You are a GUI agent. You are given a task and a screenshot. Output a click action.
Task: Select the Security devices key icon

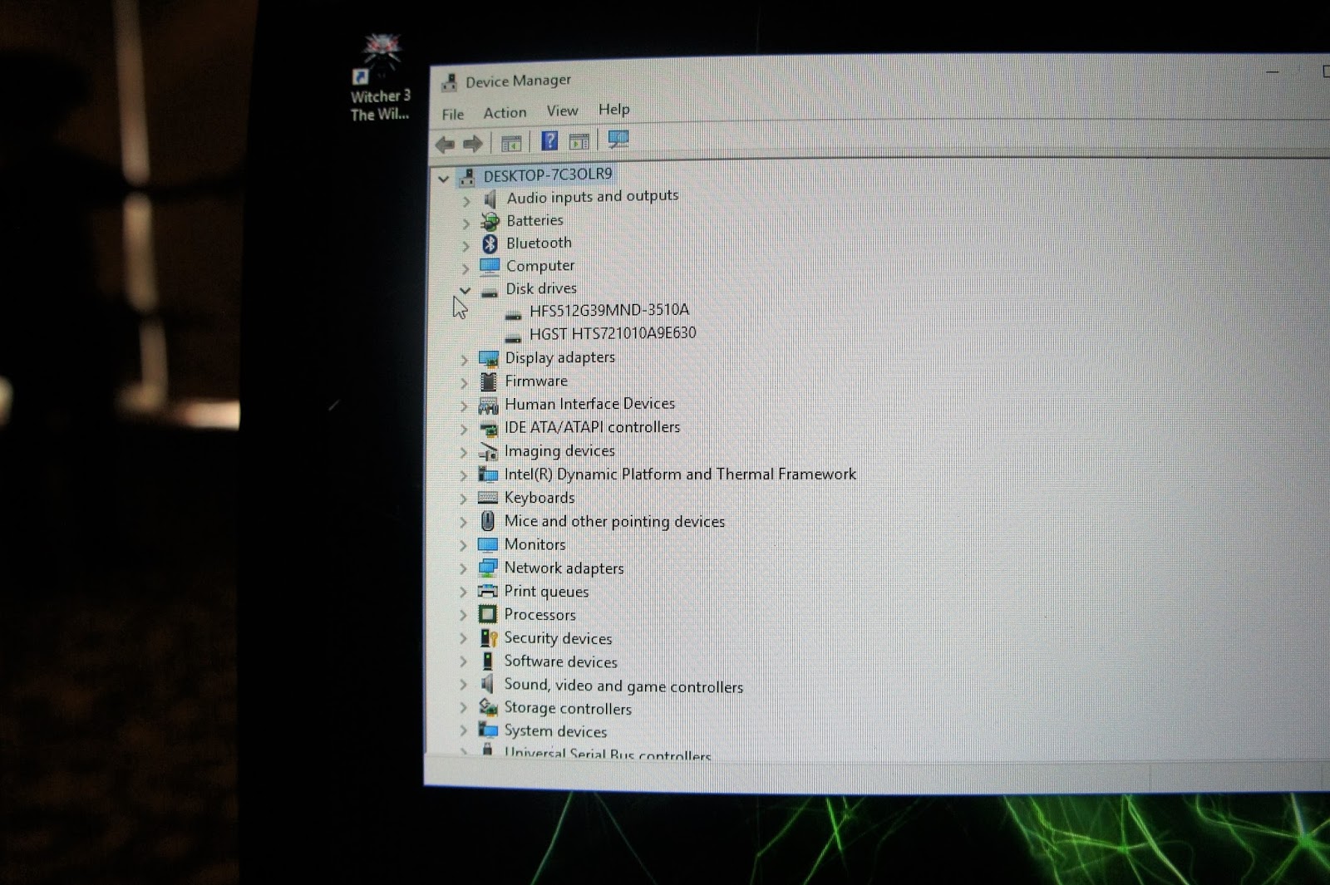click(488, 638)
